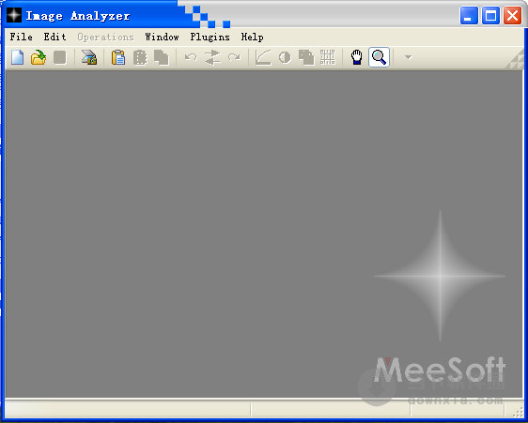528x423 pixels.
Task: Open the File menu
Action: coord(21,37)
